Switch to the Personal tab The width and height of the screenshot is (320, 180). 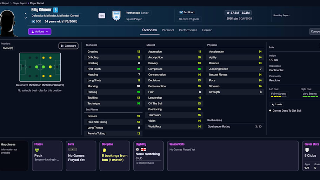[168, 30]
